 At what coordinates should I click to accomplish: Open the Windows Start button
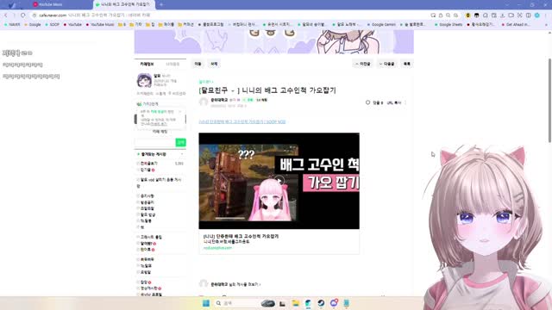click(206, 303)
